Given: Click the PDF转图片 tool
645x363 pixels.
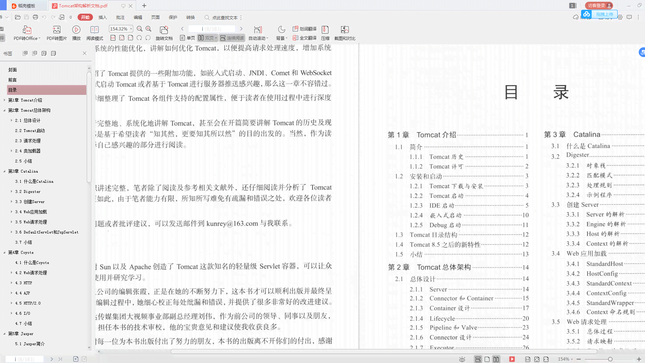Looking at the screenshot, I should (56, 33).
